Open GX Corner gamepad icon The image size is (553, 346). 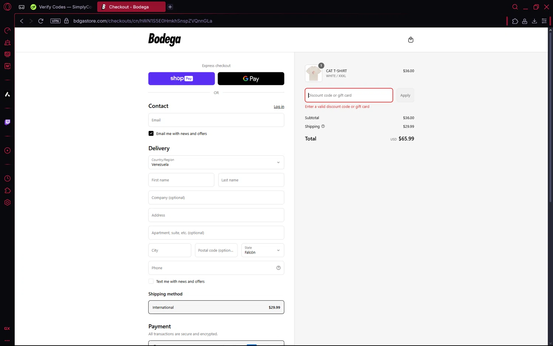pyautogui.click(x=22, y=7)
